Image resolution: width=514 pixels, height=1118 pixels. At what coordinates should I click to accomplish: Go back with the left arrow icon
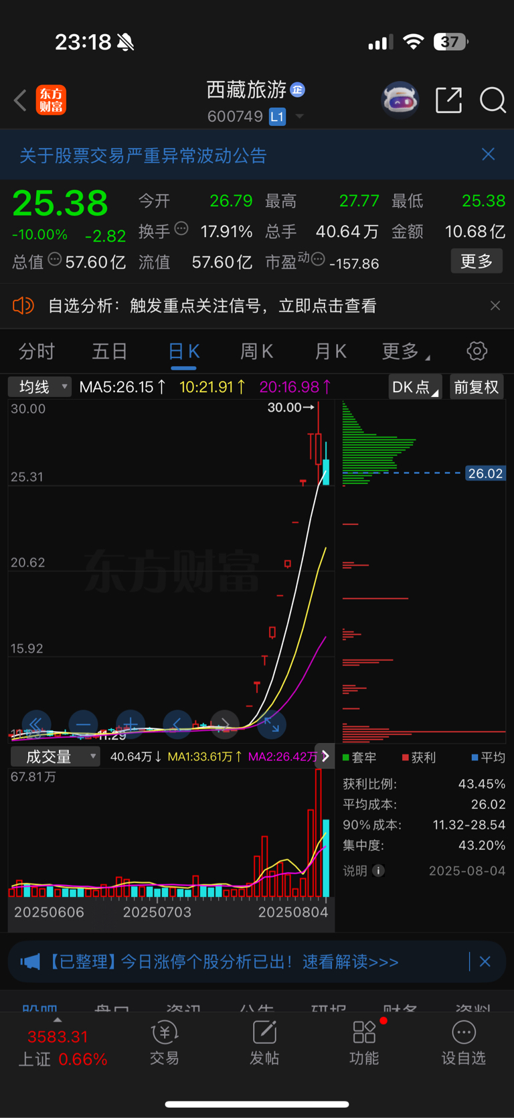tap(20, 100)
